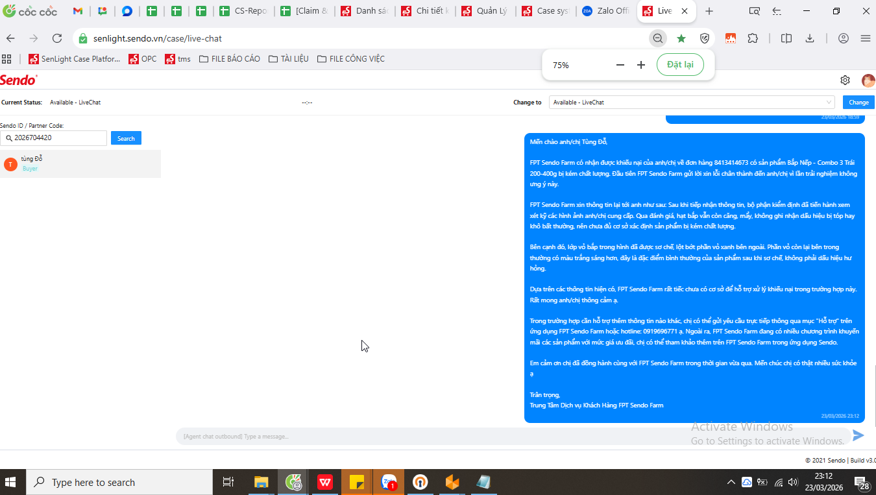Open the Cốc Cốc main menu icon
This screenshot has width=876, height=495.
[865, 38]
